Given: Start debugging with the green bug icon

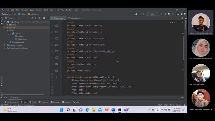Looking at the screenshot, I should (x=165, y=14).
